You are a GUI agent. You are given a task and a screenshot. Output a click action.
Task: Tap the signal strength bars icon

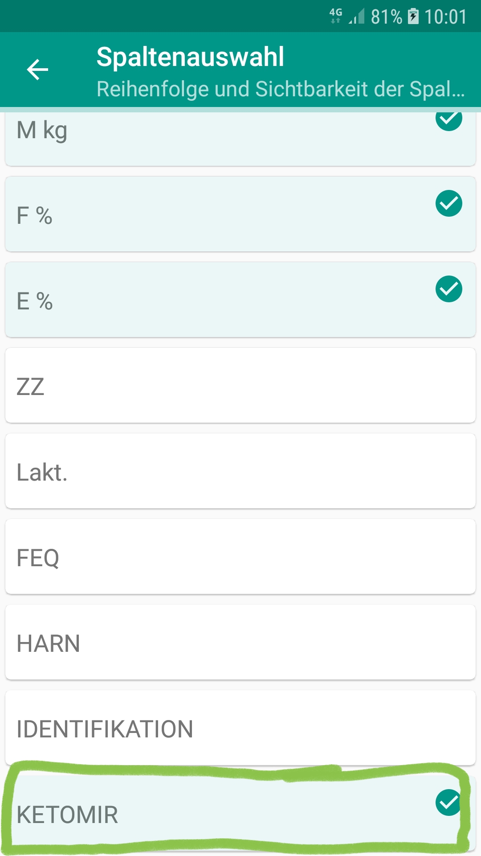point(357,17)
